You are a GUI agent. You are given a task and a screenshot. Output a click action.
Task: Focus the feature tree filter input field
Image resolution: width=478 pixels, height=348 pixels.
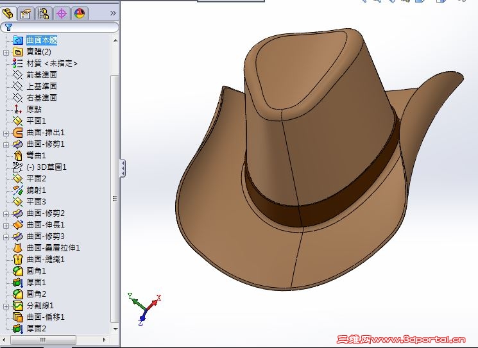pos(60,28)
